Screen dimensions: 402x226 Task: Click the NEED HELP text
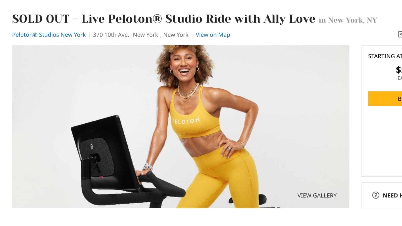[392, 195]
